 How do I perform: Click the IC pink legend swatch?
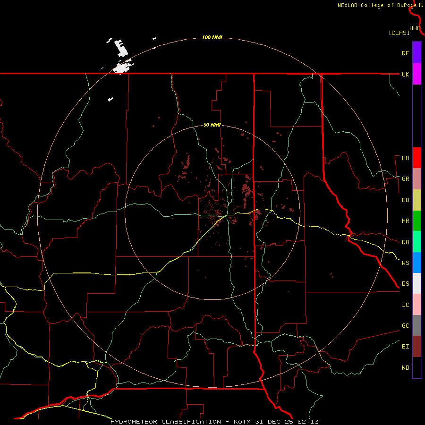[x=417, y=305]
